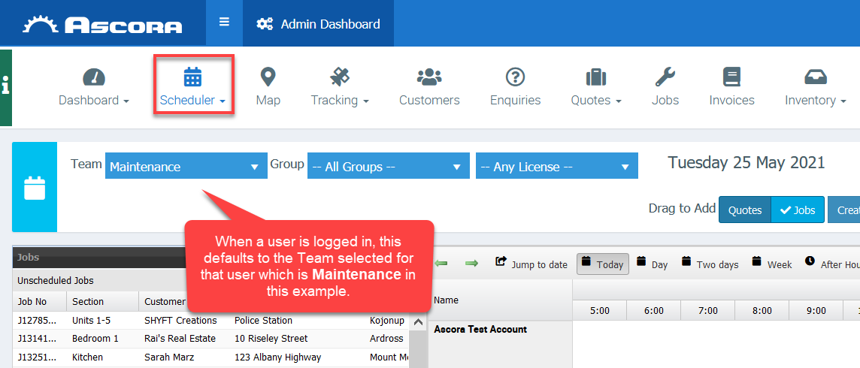Select job row for SHYFT Creations
This screenshot has height=368, width=860.
[x=210, y=321]
